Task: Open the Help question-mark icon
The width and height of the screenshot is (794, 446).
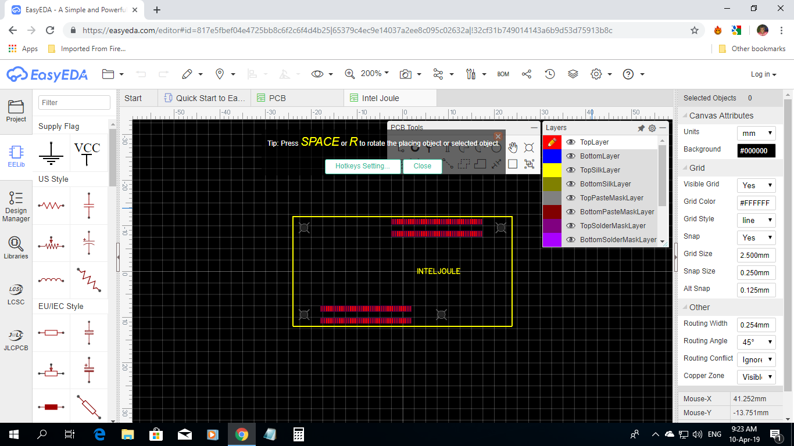Action: point(628,74)
